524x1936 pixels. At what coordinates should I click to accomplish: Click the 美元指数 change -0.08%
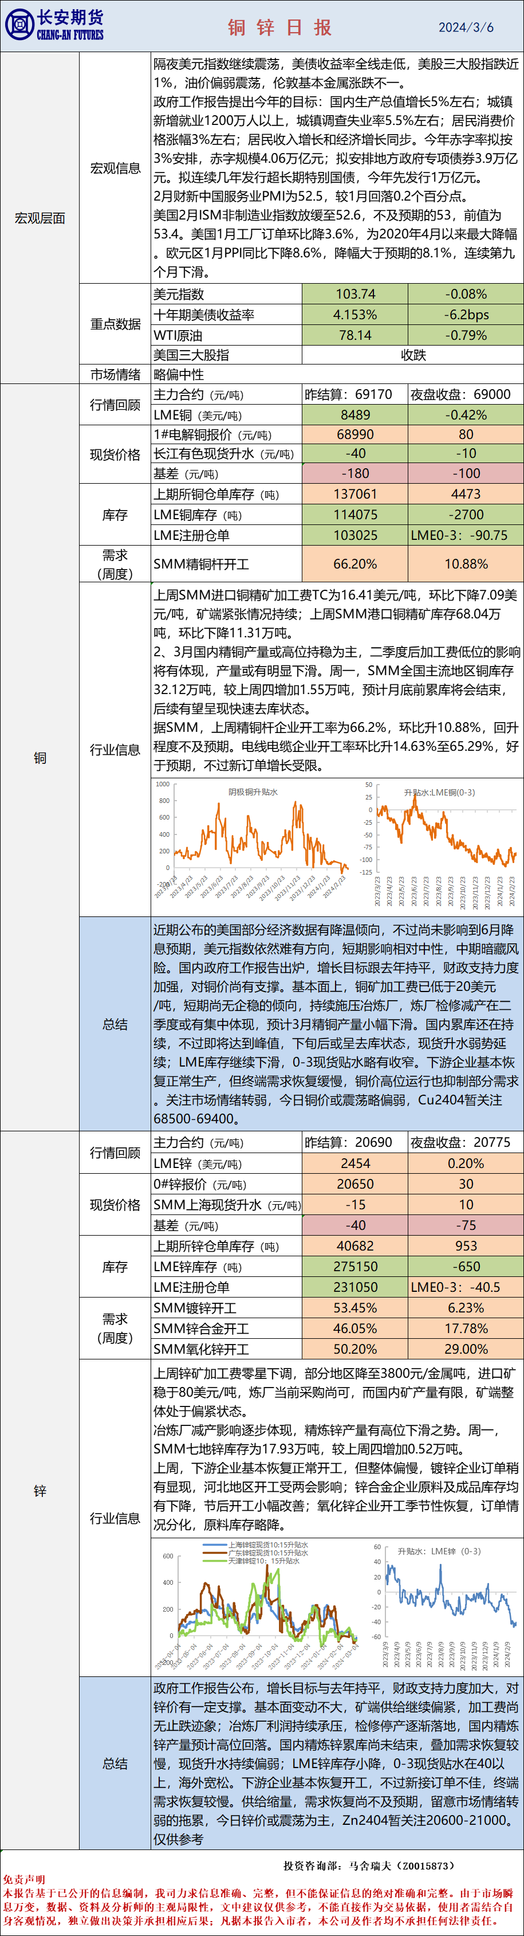tap(466, 295)
